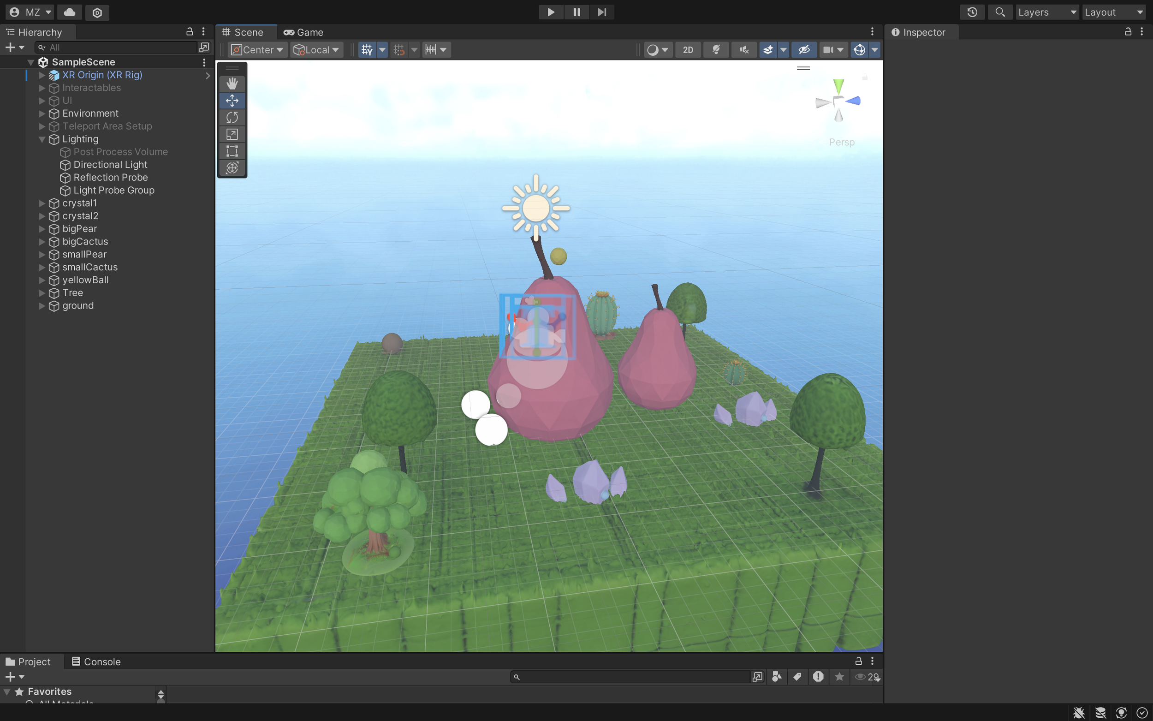This screenshot has height=721, width=1153.
Task: Select the Directional Light in the Hierarchy
Action: [110, 165]
